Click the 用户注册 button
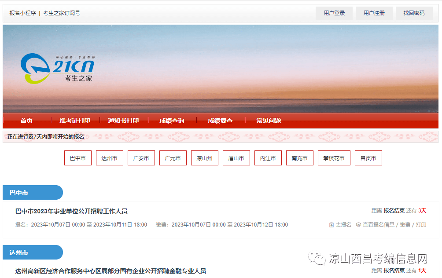This screenshot has width=442, height=278. (374, 13)
